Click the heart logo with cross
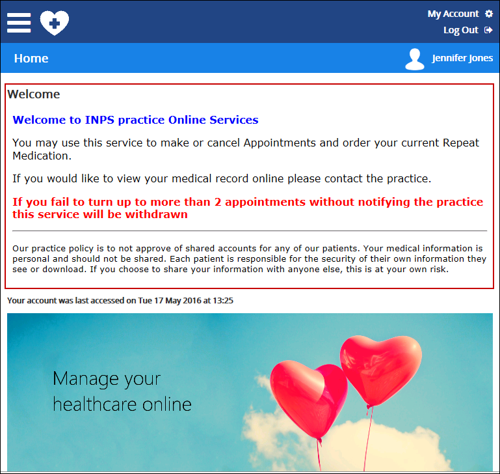 pyautogui.click(x=55, y=23)
